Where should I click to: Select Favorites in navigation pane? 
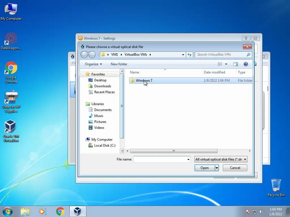(98, 74)
